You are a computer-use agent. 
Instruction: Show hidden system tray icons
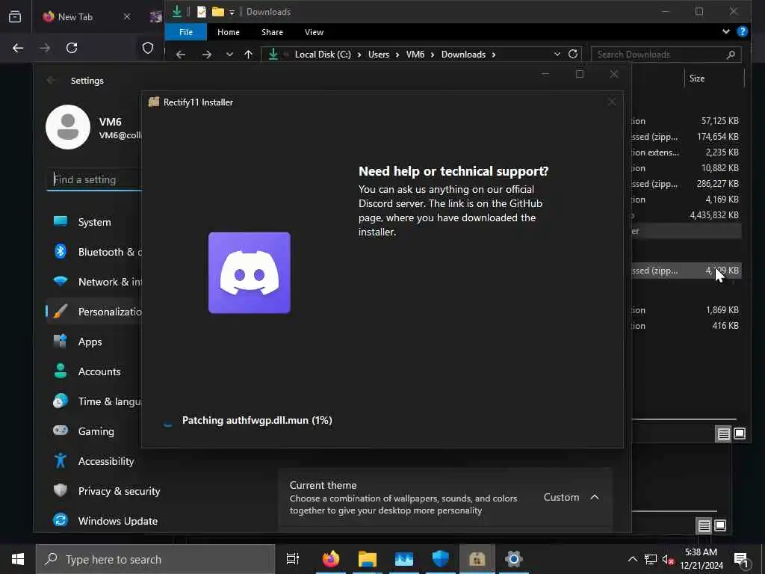coord(632,559)
